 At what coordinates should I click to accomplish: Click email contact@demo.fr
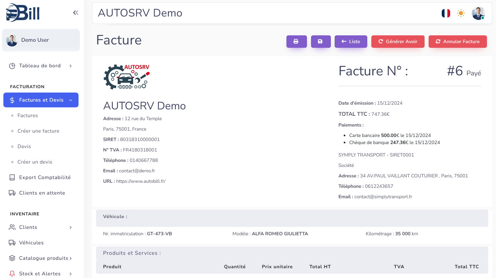pos(137,171)
